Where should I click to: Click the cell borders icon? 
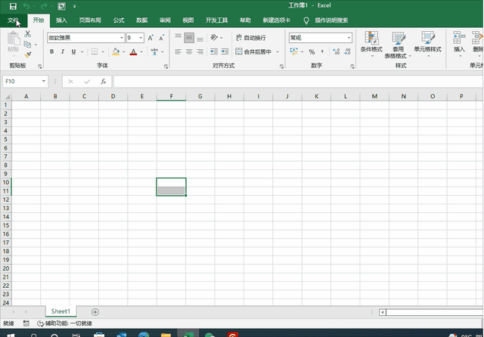pos(95,51)
